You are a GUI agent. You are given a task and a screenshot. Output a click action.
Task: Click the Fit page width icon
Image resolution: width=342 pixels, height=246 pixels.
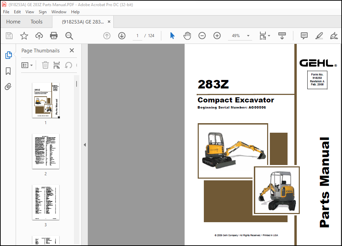263,36
